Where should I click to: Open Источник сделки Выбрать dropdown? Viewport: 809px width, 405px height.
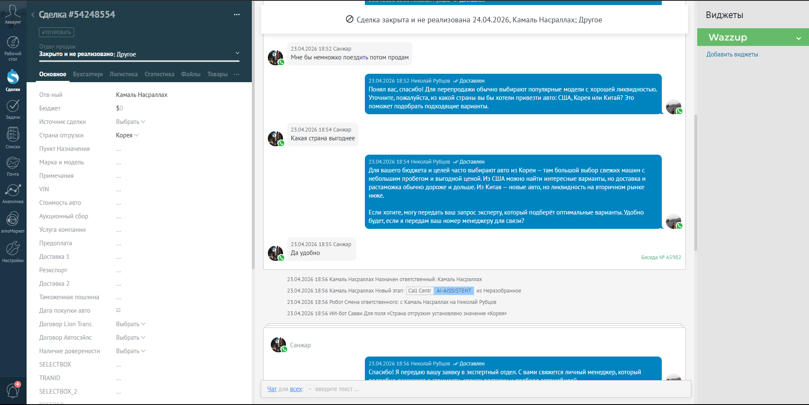click(x=131, y=122)
